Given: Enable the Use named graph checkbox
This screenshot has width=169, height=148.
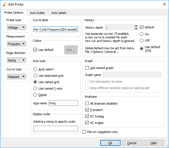Looking at the screenshot, I should point(87,68).
